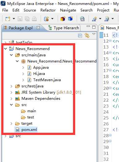Viewport: 119px width, 162px height.
Task: Open the Source menu
Action: coord(30,10)
